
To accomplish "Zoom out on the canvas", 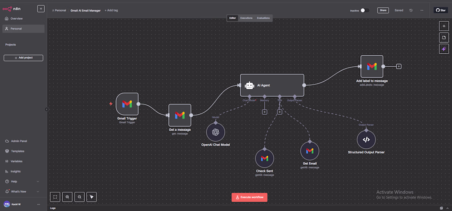I will coord(79,197).
